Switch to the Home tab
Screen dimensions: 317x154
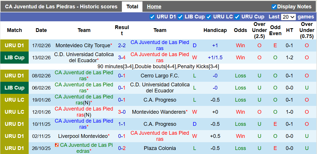click(x=154, y=7)
